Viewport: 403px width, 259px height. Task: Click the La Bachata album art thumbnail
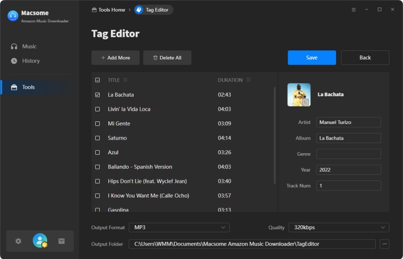point(299,95)
